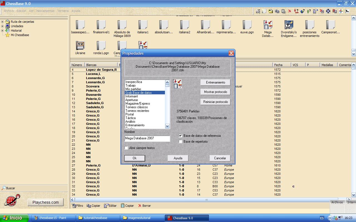Image resolution: width=356 pixels, height=222 pixels.
Task: Click down arrow of the database type list scrollbar
Action: pyautogui.click(x=167, y=126)
